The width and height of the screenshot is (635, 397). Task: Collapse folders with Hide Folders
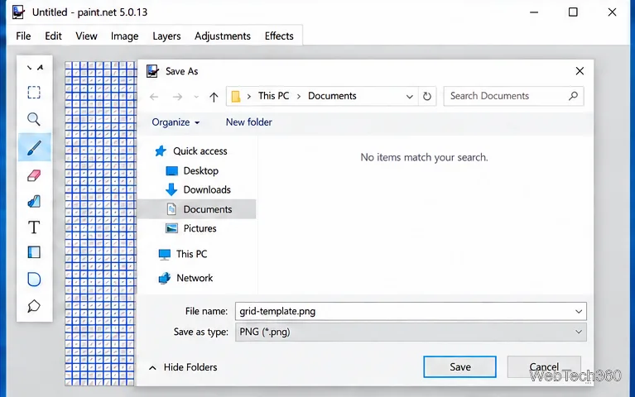point(183,367)
